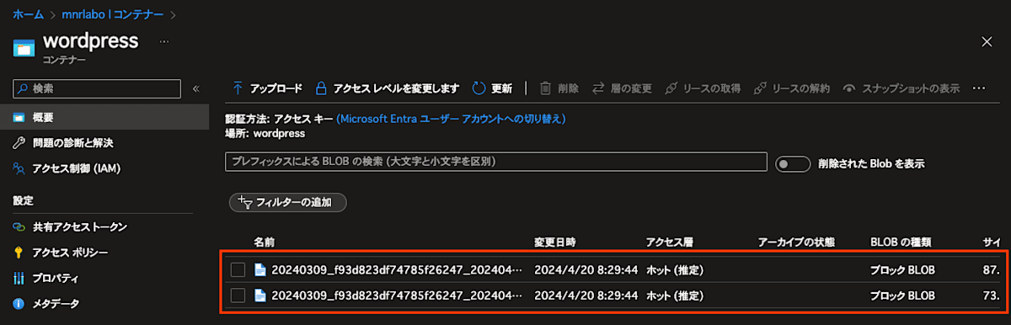Open アクセス制御 (IAM) in the sidebar

click(x=76, y=168)
